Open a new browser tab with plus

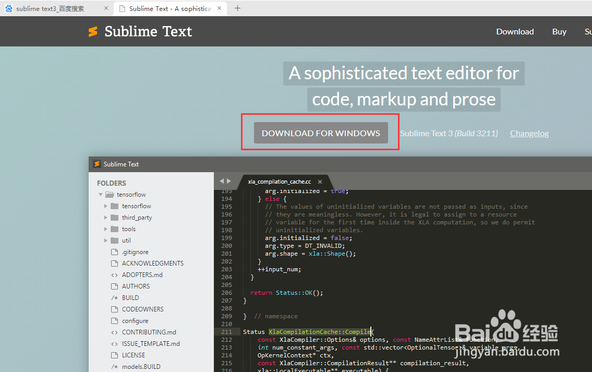pyautogui.click(x=237, y=8)
